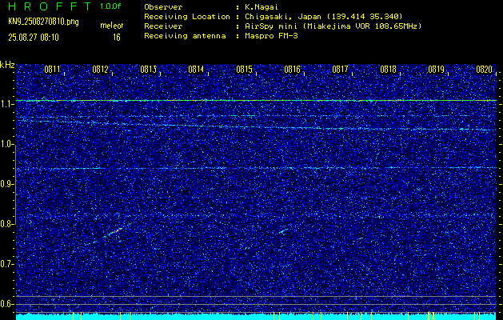Viewport: 503px width, 320px height.
Task: Click the meteor count value 16
Action: pyautogui.click(x=117, y=38)
